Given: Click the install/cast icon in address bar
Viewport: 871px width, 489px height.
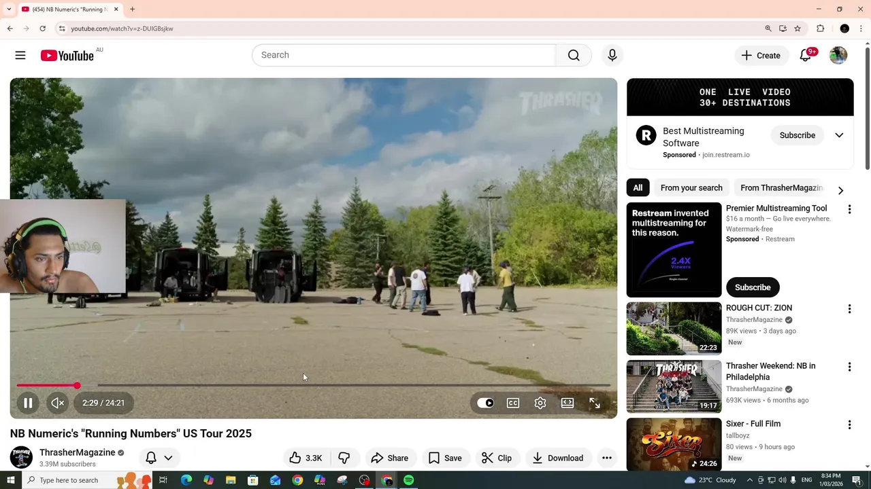Looking at the screenshot, I should click(x=783, y=29).
